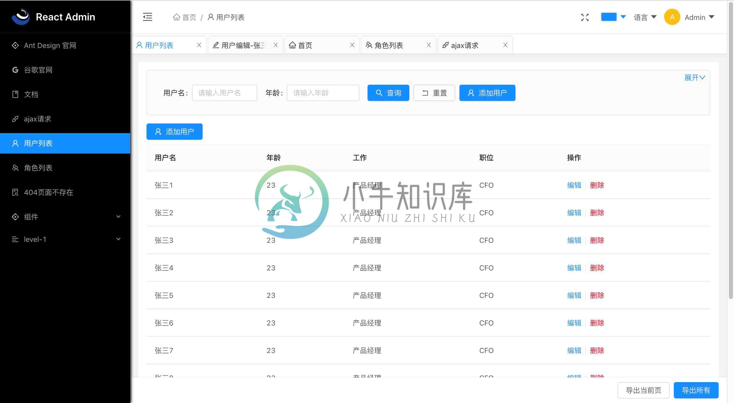Expand the 组件 sidebar submenu
This screenshot has width=734, height=403.
pyautogui.click(x=65, y=217)
